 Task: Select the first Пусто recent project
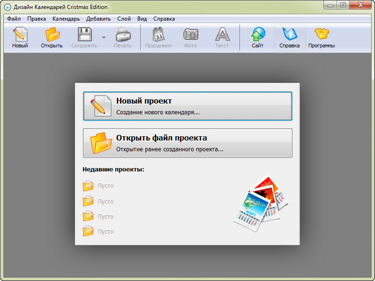pos(99,185)
